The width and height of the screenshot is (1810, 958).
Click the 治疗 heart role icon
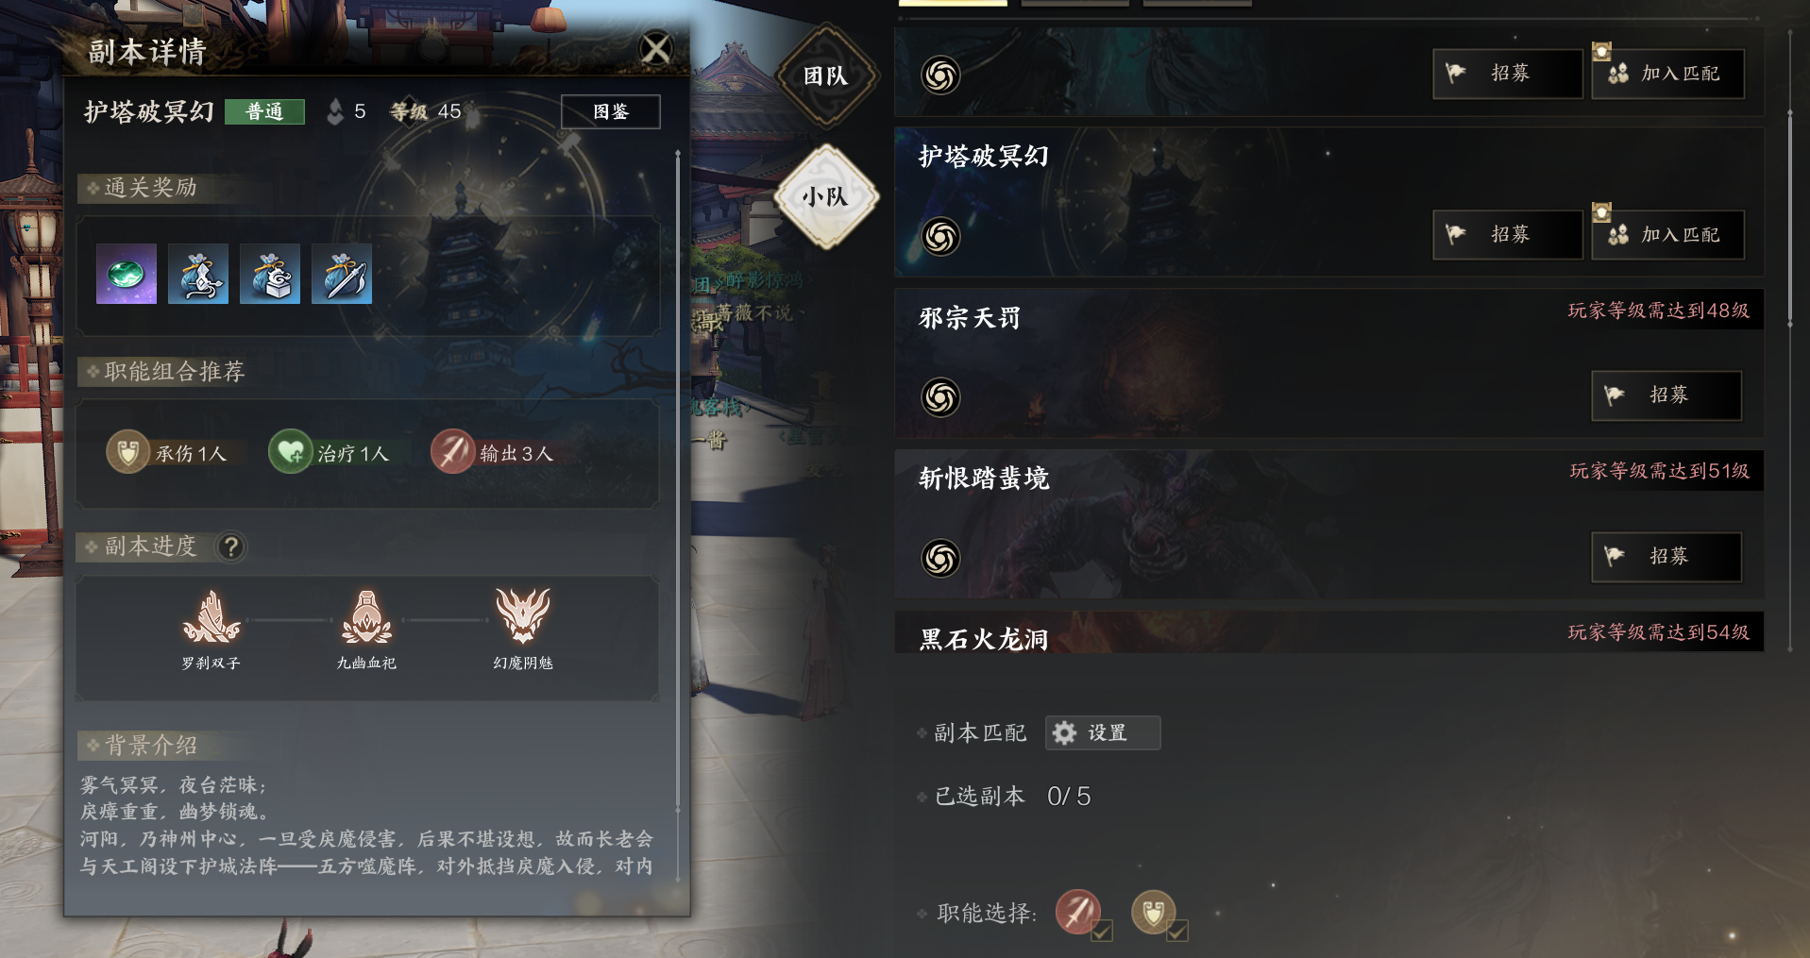tap(290, 452)
